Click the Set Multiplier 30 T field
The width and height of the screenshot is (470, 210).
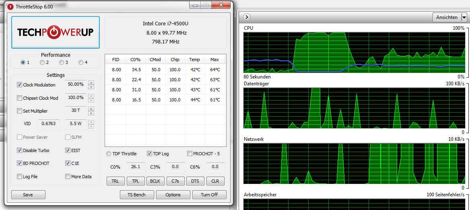(x=76, y=111)
